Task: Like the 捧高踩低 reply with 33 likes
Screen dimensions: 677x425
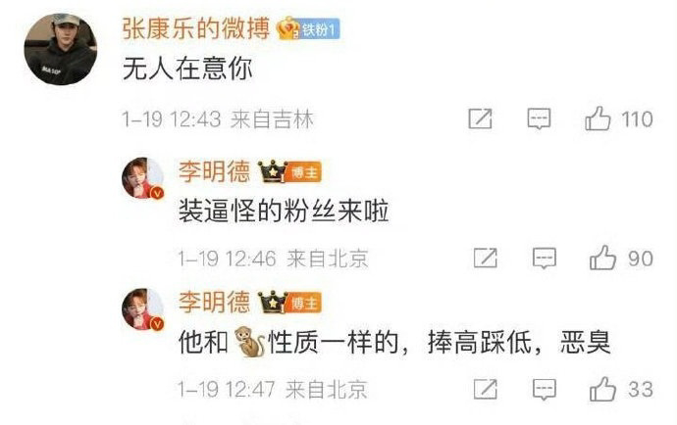Action: 602,389
